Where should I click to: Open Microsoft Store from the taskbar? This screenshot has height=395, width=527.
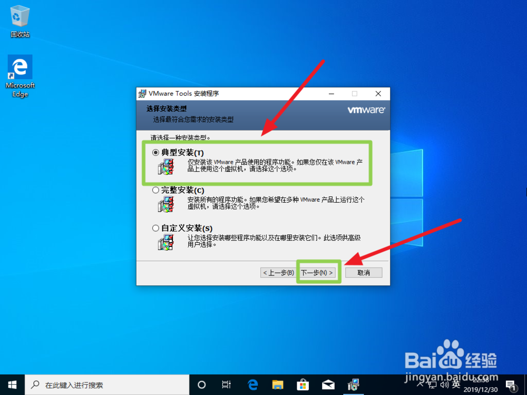click(x=303, y=385)
